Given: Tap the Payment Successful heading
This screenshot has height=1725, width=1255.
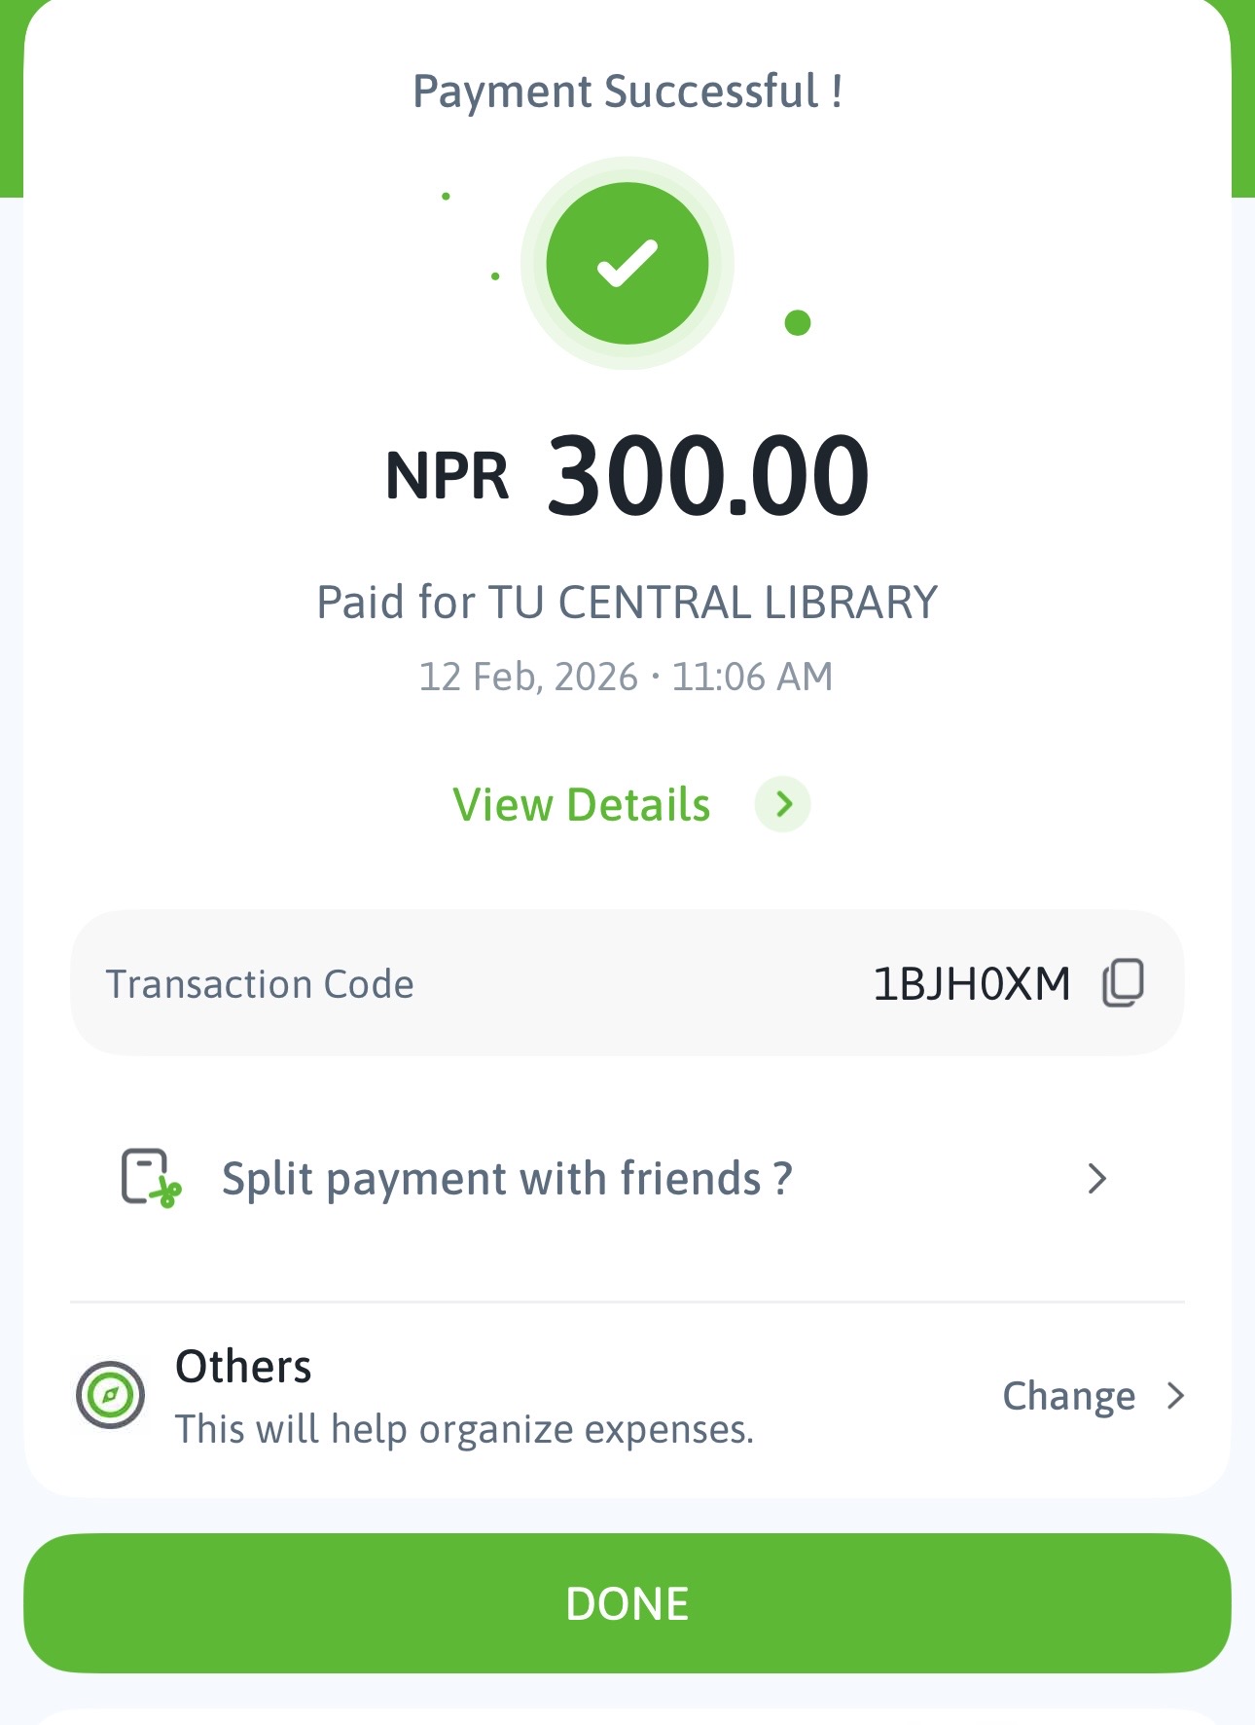Looking at the screenshot, I should point(627,92).
